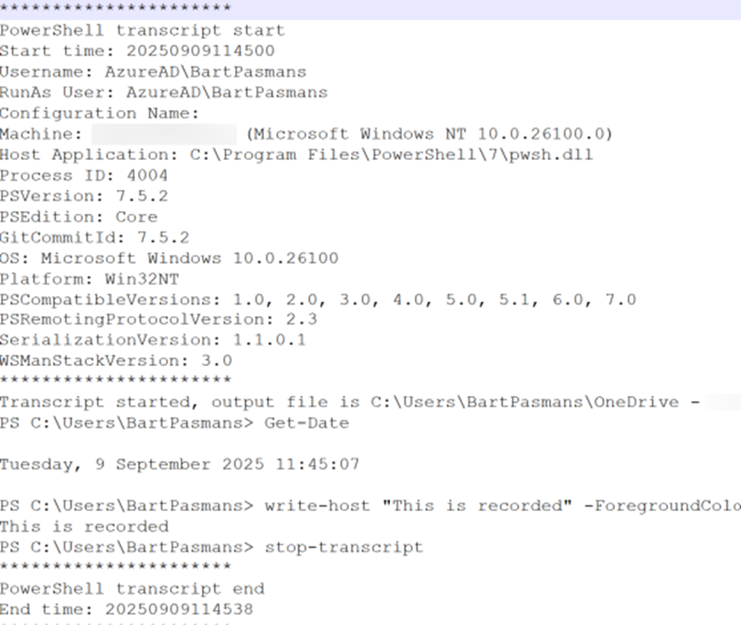Click the Platform Win32NT line
The height and width of the screenshot is (625, 741).
click(89, 278)
